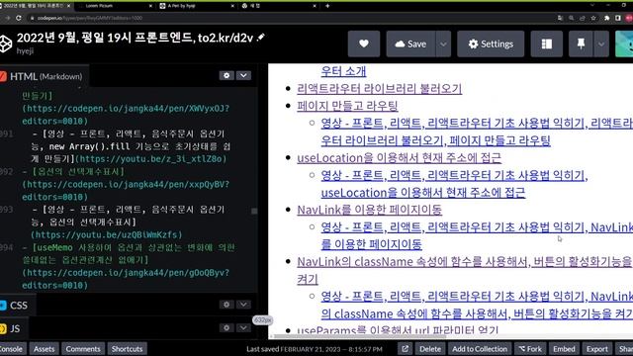This screenshot has width=633, height=356.
Task: Expand the JS editor dropdown chevron
Action: (243, 327)
